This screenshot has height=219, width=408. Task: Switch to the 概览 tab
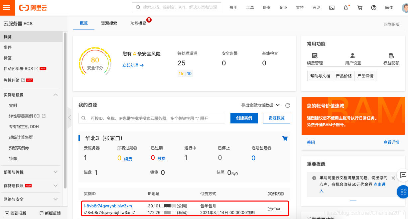point(84,23)
